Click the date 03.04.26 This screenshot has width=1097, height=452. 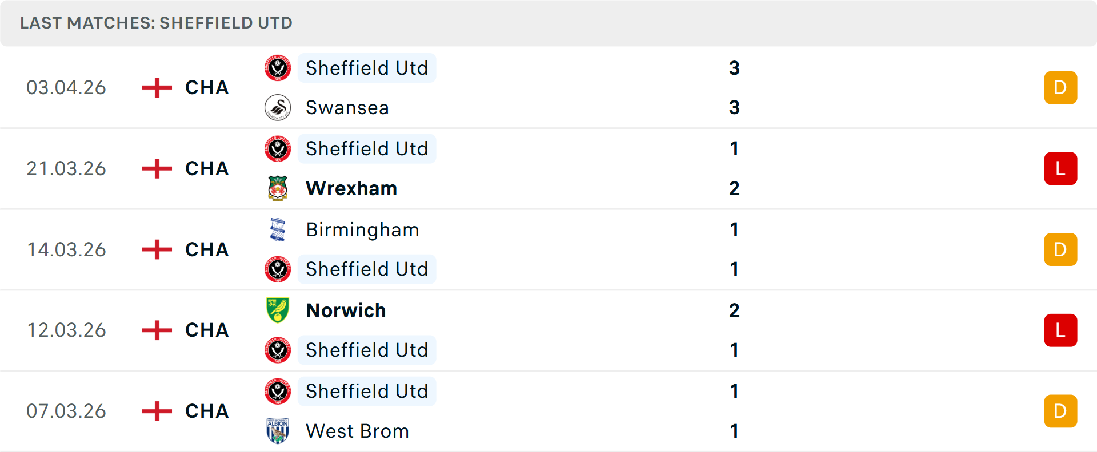pos(66,87)
